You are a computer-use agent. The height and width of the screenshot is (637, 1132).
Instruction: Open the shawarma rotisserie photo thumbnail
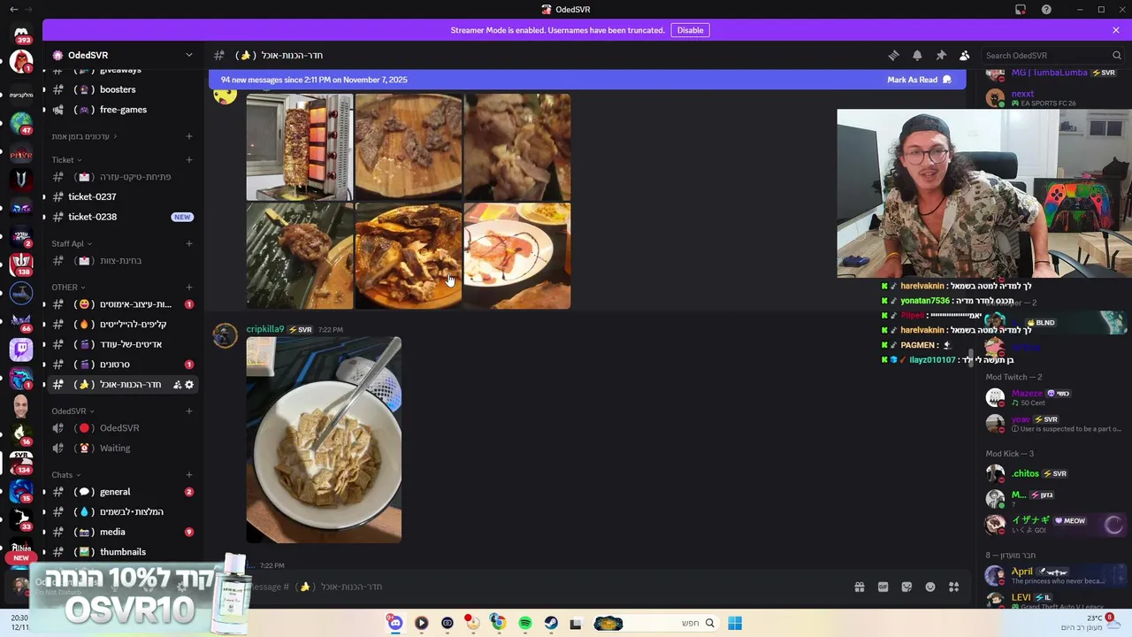pyautogui.click(x=299, y=147)
